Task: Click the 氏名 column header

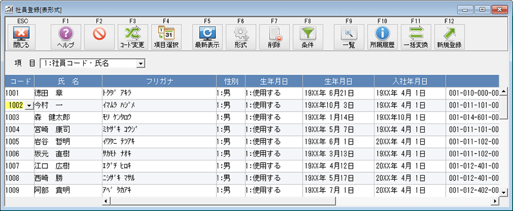Action: [x=68, y=81]
